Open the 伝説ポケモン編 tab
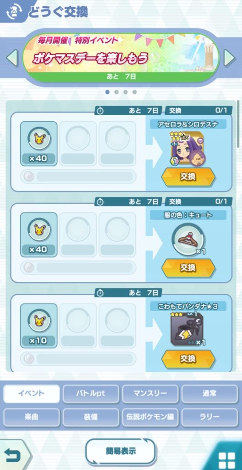Viewport: 242px width, 470px height. (x=151, y=417)
